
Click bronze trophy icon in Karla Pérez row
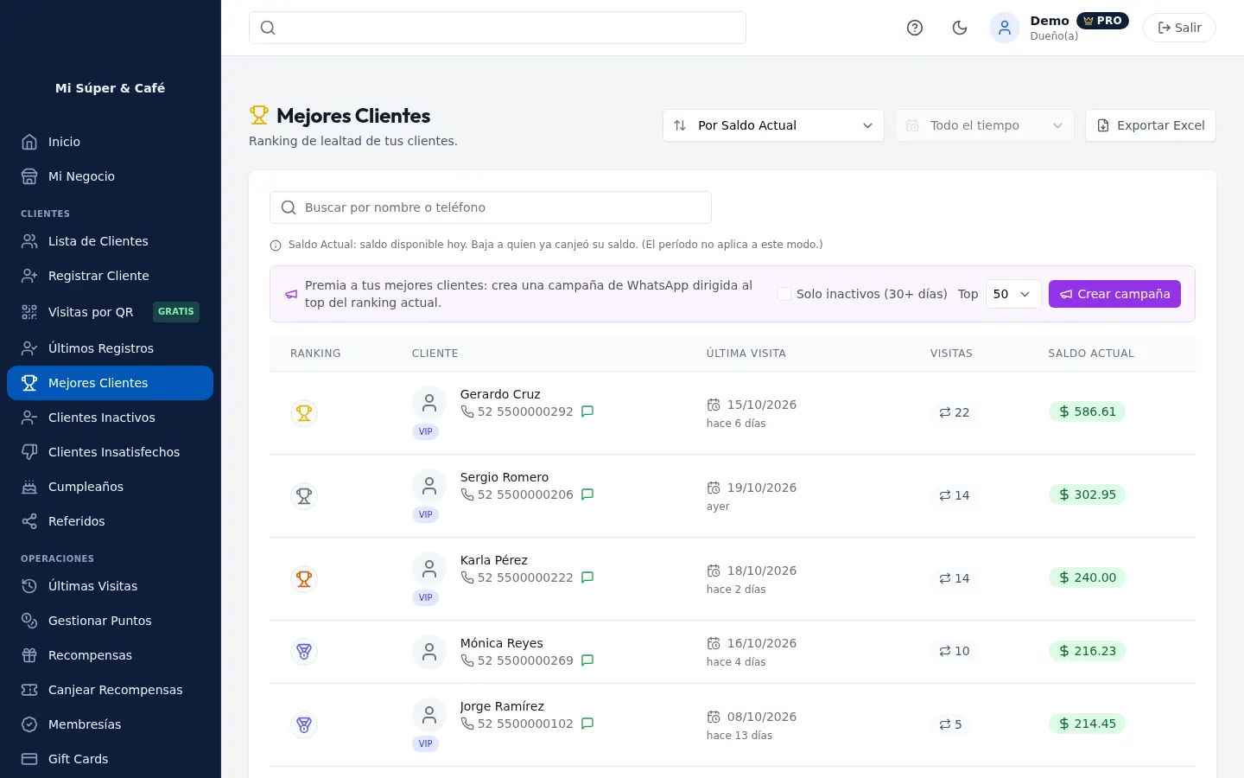pyautogui.click(x=304, y=579)
